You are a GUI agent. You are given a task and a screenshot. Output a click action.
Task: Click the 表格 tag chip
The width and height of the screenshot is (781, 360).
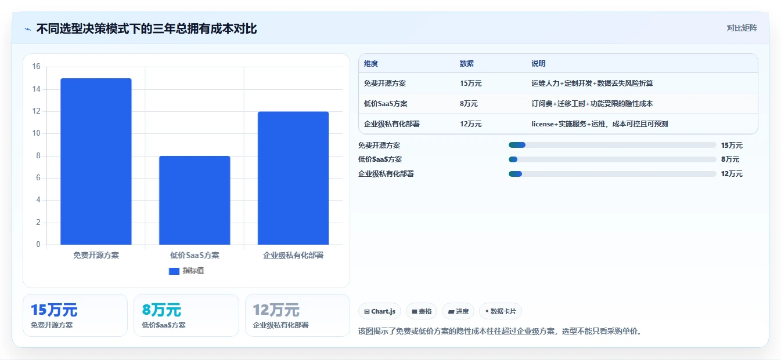[x=422, y=311]
